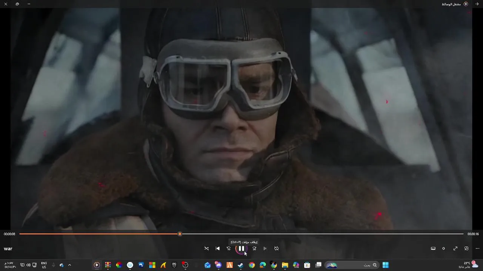Skip back 10 seconds
The image size is (483, 271).
coord(229,248)
